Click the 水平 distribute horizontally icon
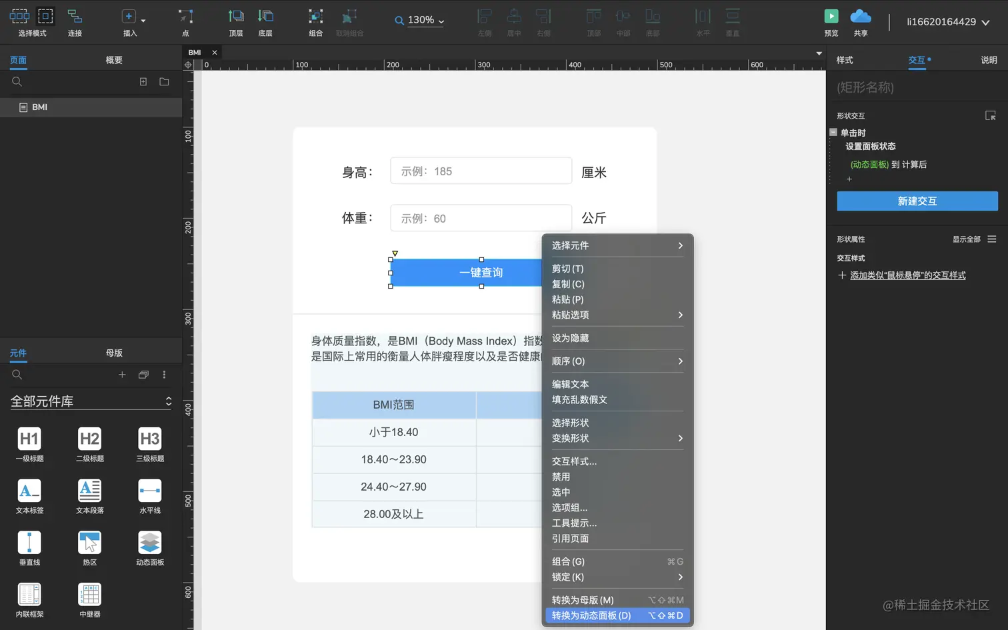This screenshot has width=1008, height=630. click(x=703, y=16)
